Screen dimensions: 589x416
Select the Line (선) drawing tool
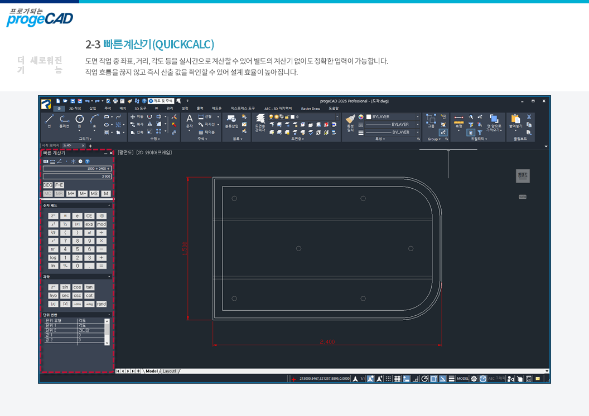[49, 121]
